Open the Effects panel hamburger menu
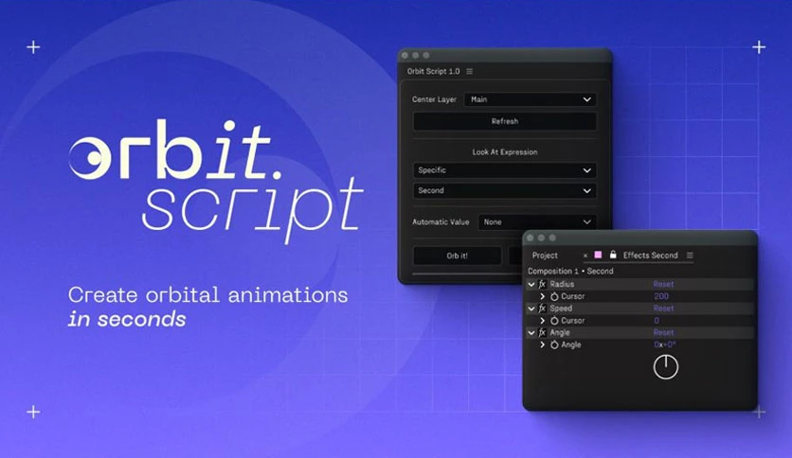The height and width of the screenshot is (458, 792). click(690, 255)
